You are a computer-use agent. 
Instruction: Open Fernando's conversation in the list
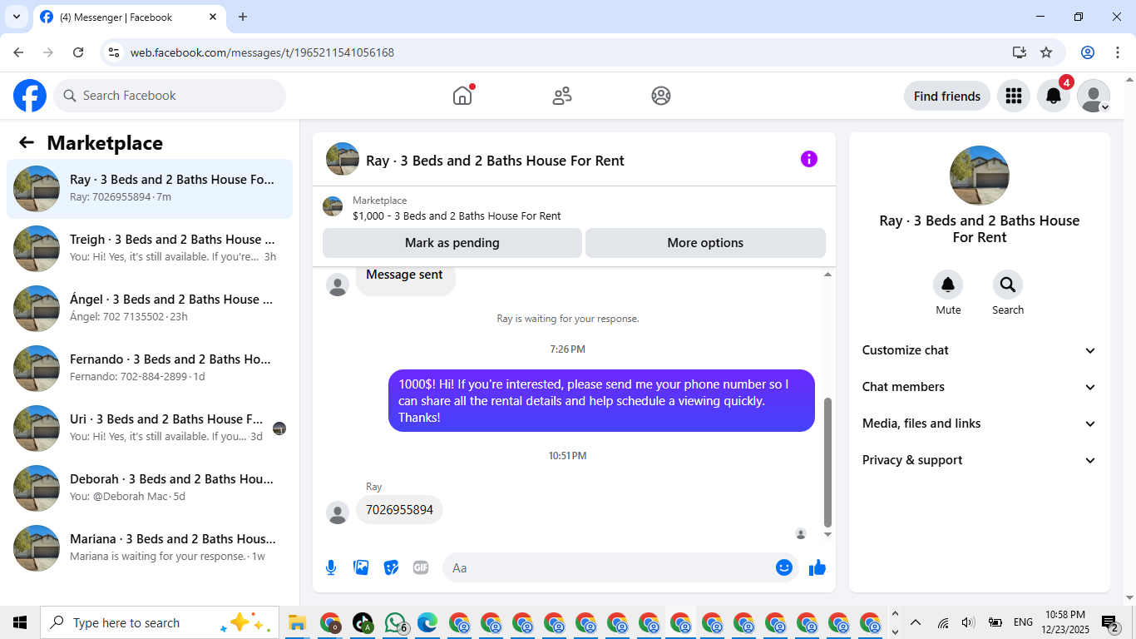coord(150,368)
